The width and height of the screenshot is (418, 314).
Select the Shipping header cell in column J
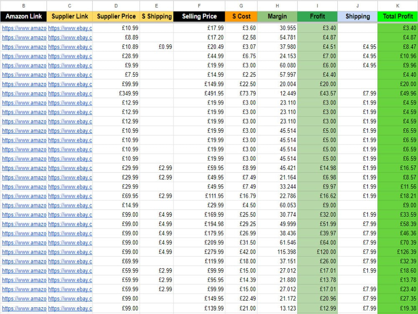(357, 16)
